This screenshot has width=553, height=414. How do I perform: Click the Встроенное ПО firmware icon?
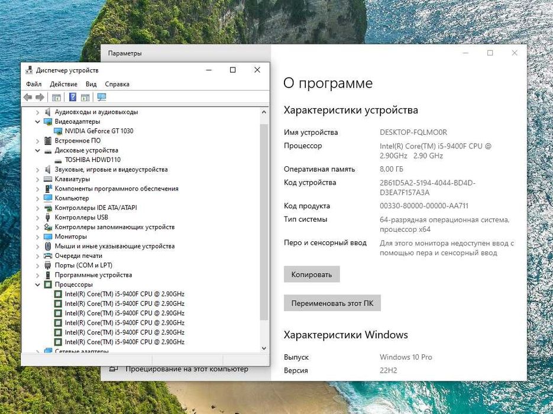(48, 140)
